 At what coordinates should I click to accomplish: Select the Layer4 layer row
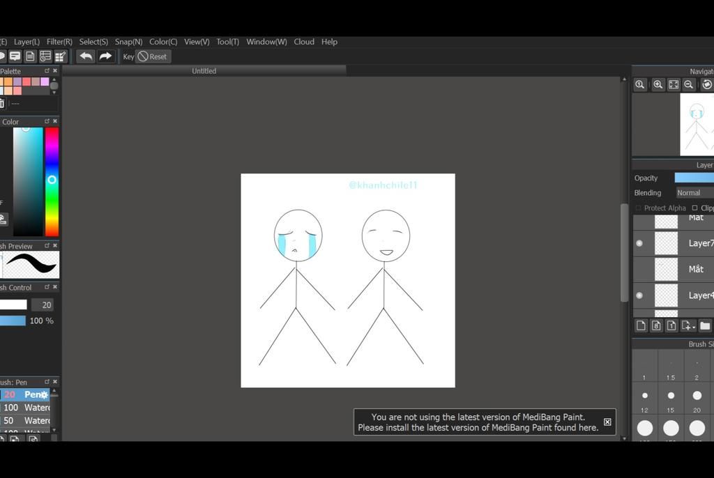click(x=674, y=295)
